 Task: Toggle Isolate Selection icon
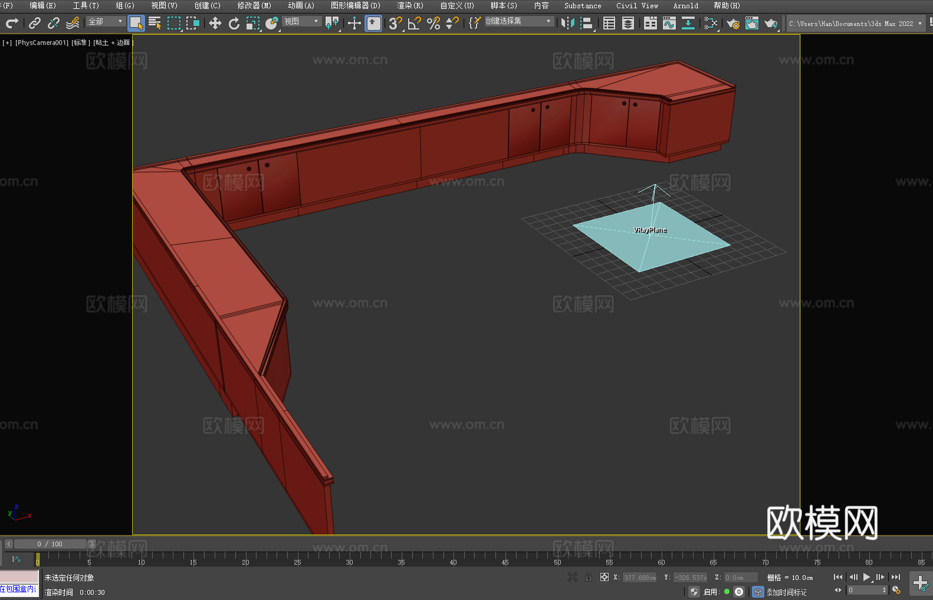(572, 577)
